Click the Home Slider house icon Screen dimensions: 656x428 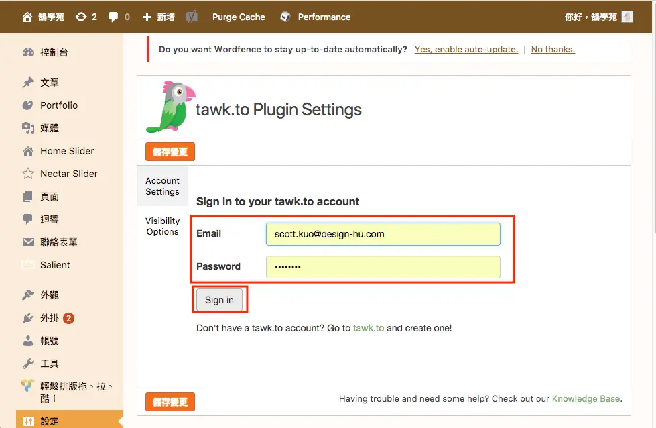[28, 151]
